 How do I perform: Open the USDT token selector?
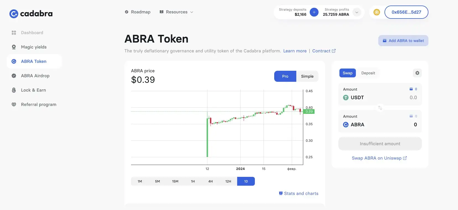354,98
